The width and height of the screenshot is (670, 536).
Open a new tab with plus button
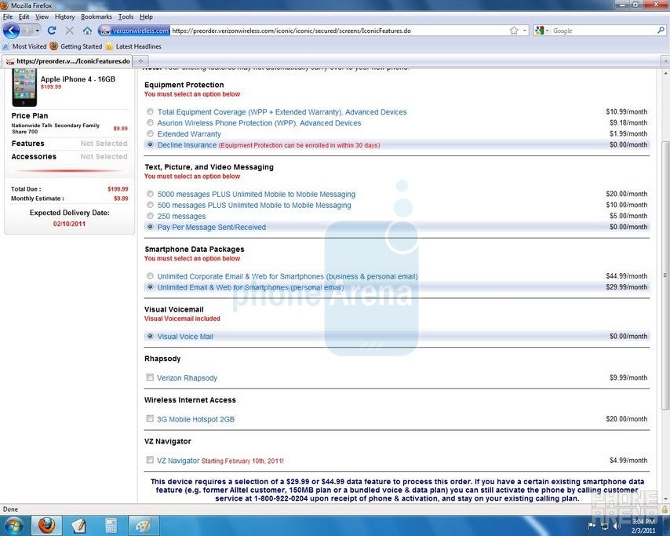[140, 61]
